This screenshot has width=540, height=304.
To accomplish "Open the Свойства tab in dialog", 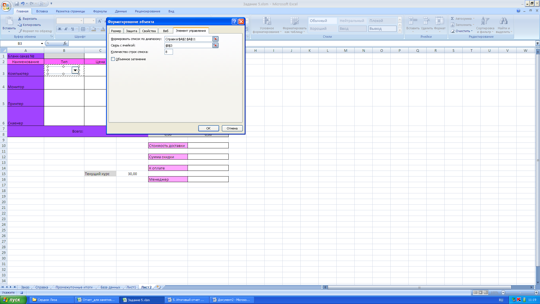I will click(x=149, y=31).
